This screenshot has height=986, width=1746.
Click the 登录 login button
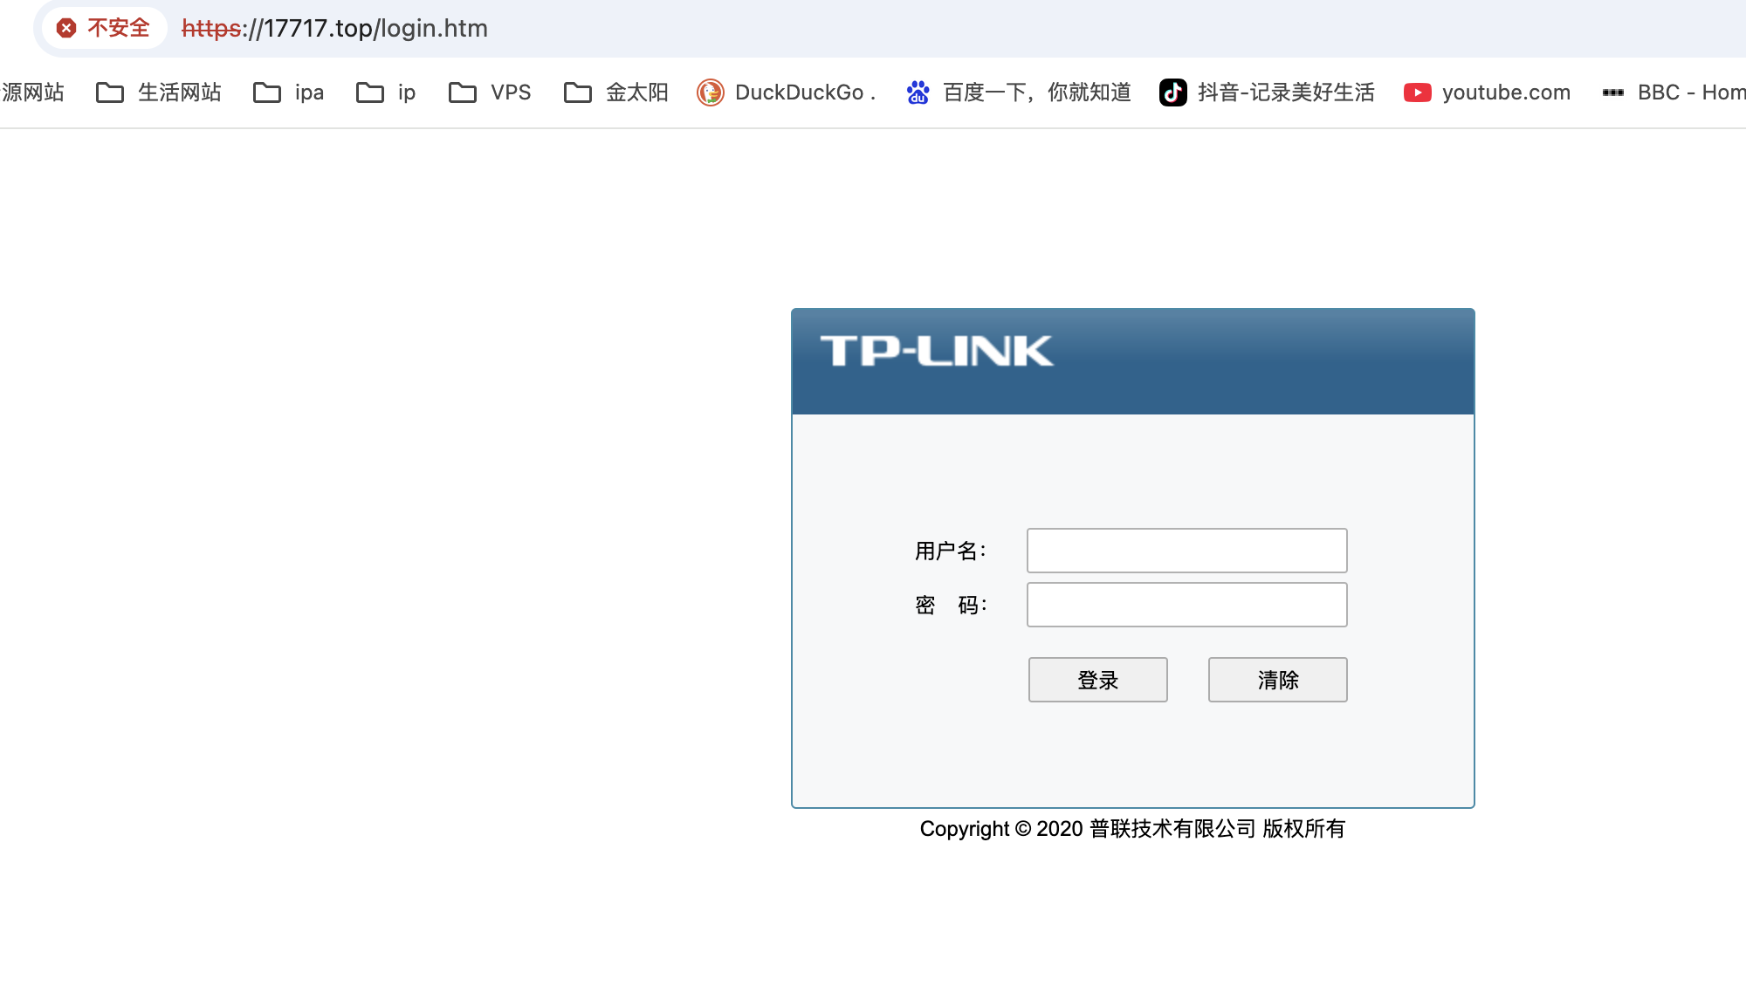click(x=1098, y=680)
